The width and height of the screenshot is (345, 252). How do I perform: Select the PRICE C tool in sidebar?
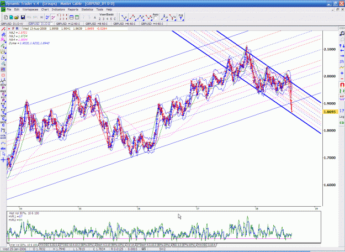point(3,93)
